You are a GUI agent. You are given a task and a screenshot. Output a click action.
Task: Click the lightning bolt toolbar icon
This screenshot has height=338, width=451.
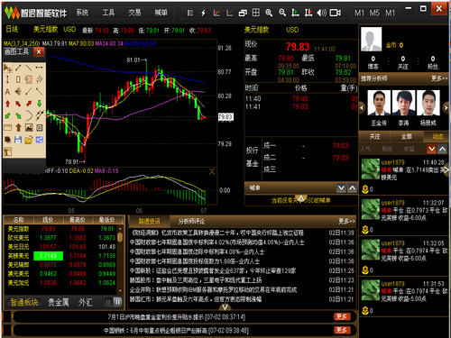pyautogui.click(x=203, y=13)
